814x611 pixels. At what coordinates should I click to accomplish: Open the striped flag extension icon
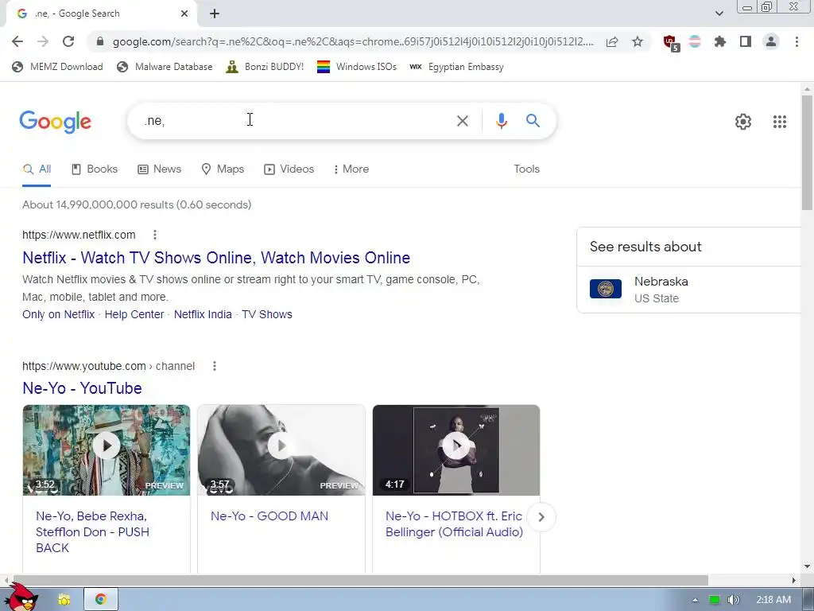[x=695, y=41]
